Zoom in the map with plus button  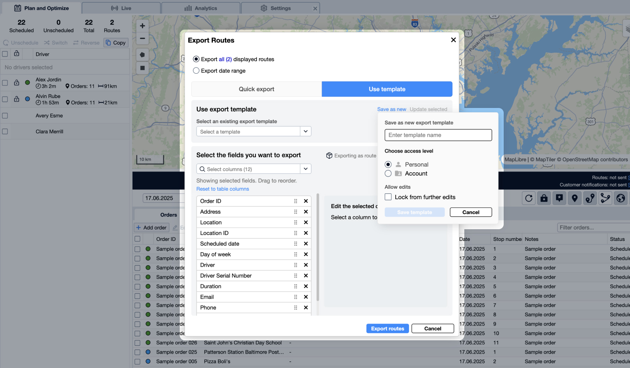point(142,26)
